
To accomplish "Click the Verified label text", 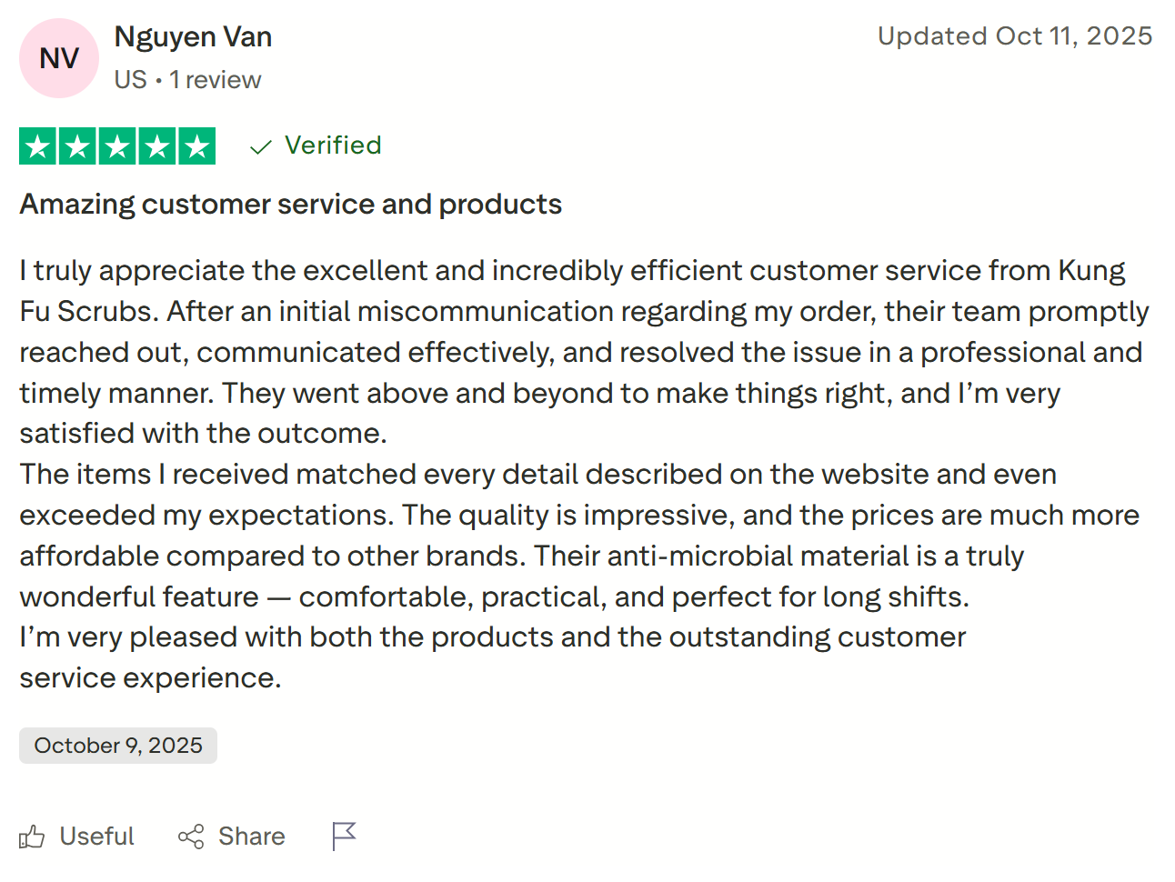I will point(333,145).
